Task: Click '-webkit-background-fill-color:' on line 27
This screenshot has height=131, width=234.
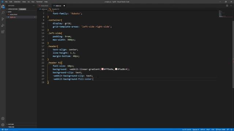Action: pyautogui.click(x=73, y=79)
